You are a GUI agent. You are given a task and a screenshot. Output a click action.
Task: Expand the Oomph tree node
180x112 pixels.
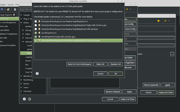tap(21, 15)
